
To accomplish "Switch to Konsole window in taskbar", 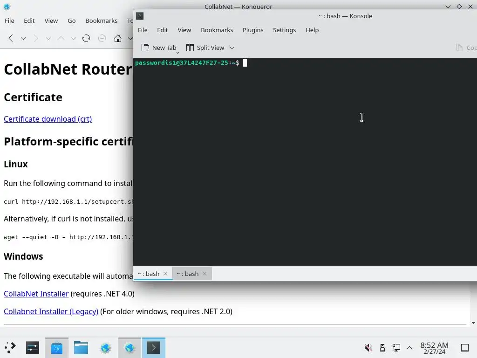I will pos(154,348).
